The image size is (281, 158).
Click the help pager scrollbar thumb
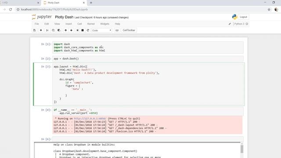coord(242,149)
